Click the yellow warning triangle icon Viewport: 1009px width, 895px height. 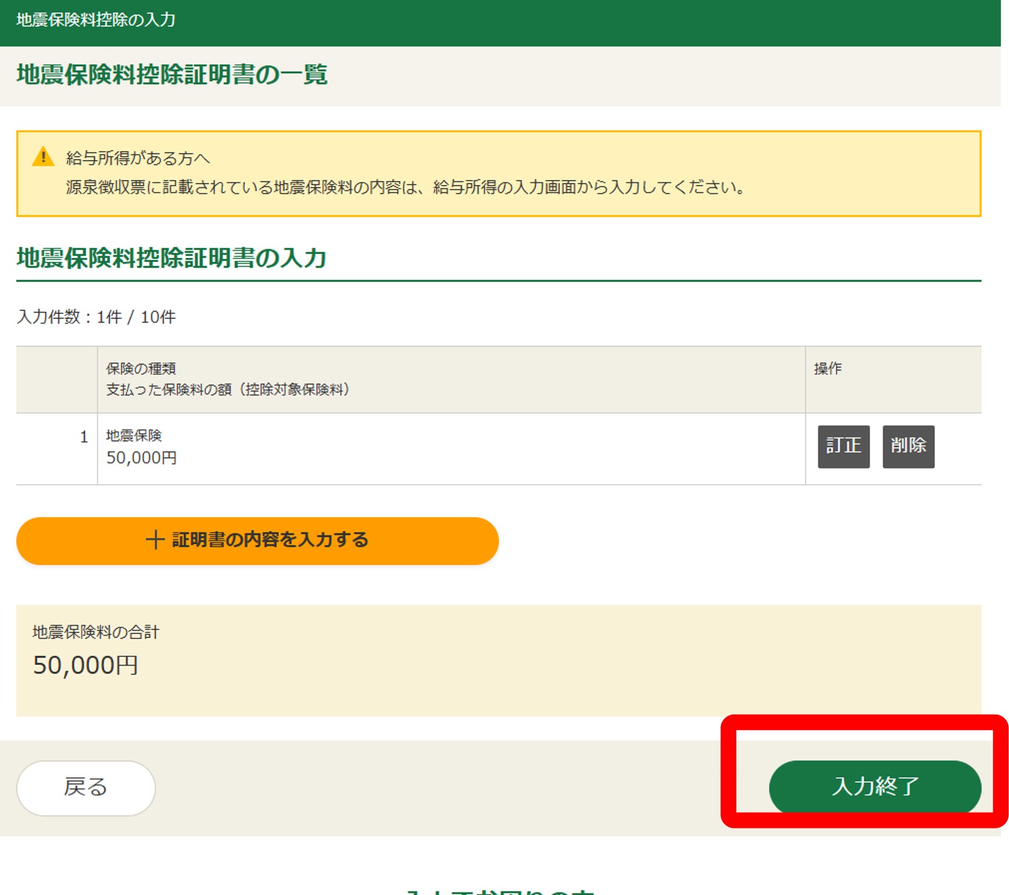click(43, 157)
